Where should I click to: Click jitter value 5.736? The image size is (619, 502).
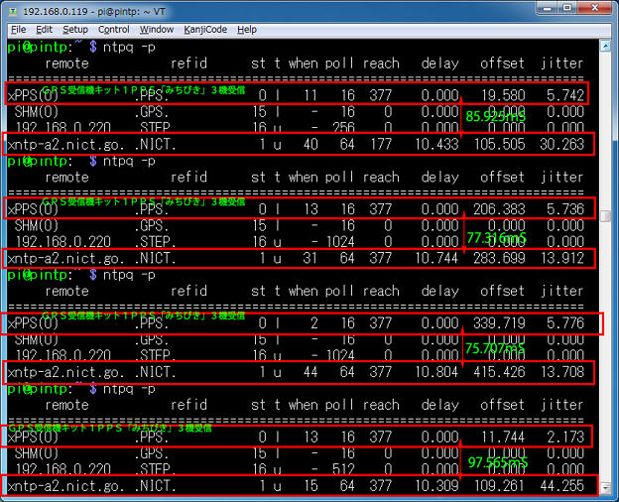(x=565, y=209)
